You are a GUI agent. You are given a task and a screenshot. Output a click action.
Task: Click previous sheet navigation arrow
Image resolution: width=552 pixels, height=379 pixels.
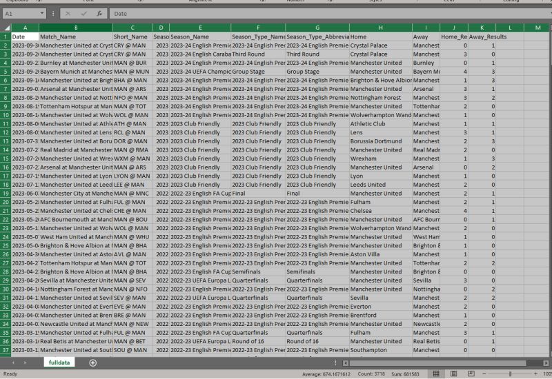tap(13, 362)
